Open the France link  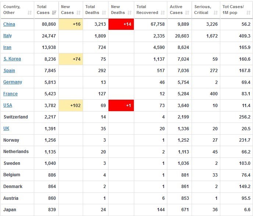coord(10,94)
